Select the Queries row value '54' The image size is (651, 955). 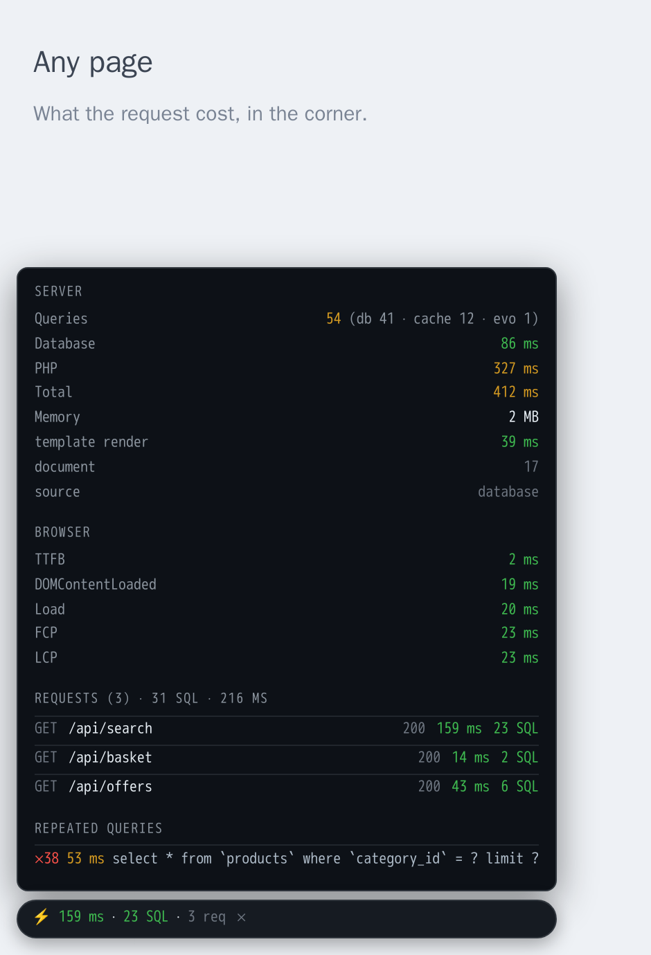tap(334, 319)
